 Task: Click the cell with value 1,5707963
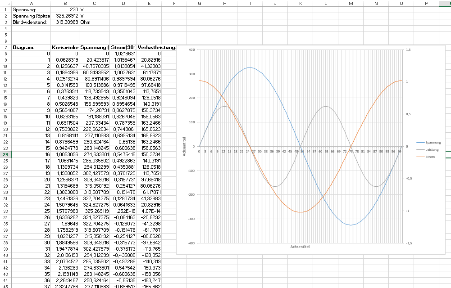click(x=65, y=211)
